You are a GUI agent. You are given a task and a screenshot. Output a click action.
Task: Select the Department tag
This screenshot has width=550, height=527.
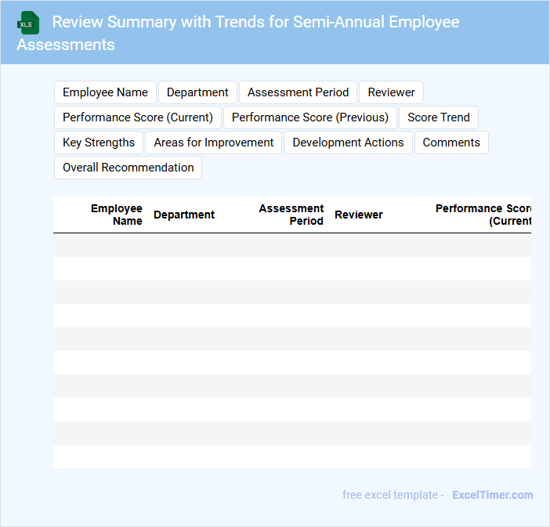[x=197, y=92]
